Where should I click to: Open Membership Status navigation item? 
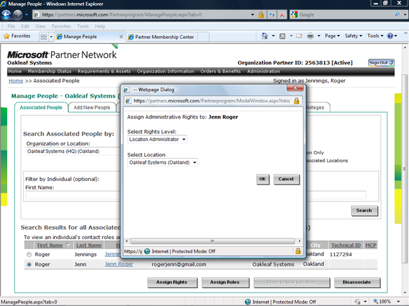[x=50, y=71]
